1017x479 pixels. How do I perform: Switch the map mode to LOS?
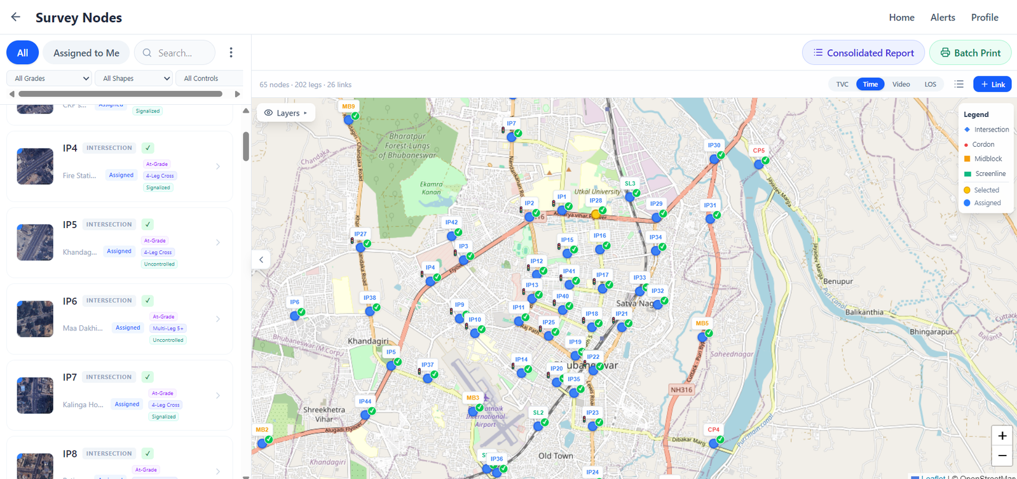[x=930, y=84]
